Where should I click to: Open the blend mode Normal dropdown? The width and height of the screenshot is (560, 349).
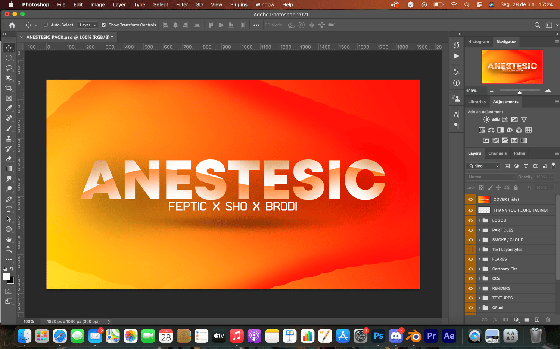(491, 177)
